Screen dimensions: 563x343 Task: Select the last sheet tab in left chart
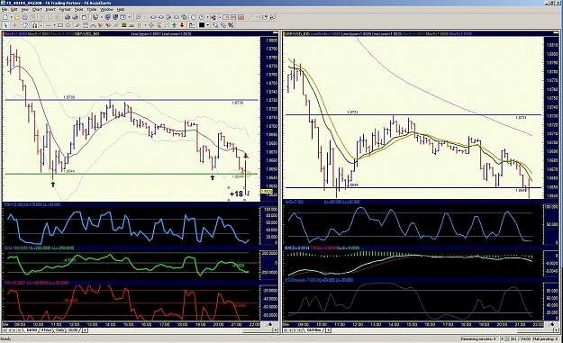point(73,330)
